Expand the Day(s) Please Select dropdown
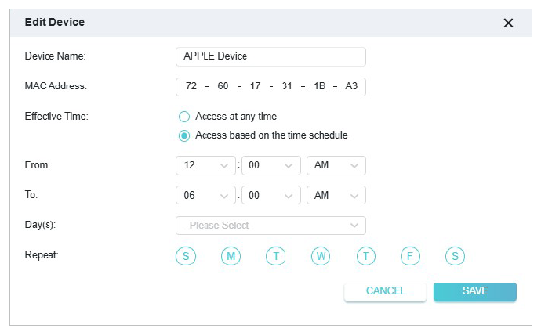The width and height of the screenshot is (541, 332). tap(270, 226)
